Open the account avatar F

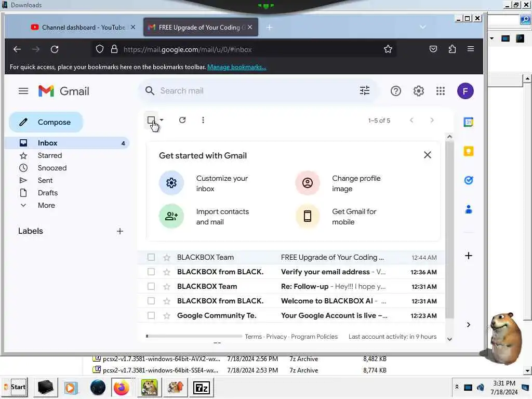click(x=465, y=91)
